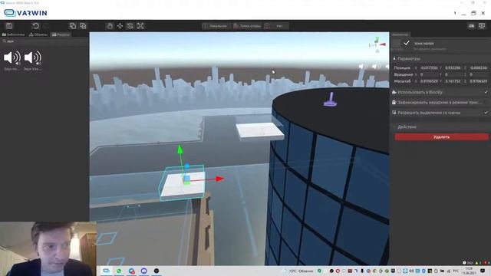Open the Локальная coordinate space dropdown
This screenshot has height=276, width=491.
click(216, 26)
